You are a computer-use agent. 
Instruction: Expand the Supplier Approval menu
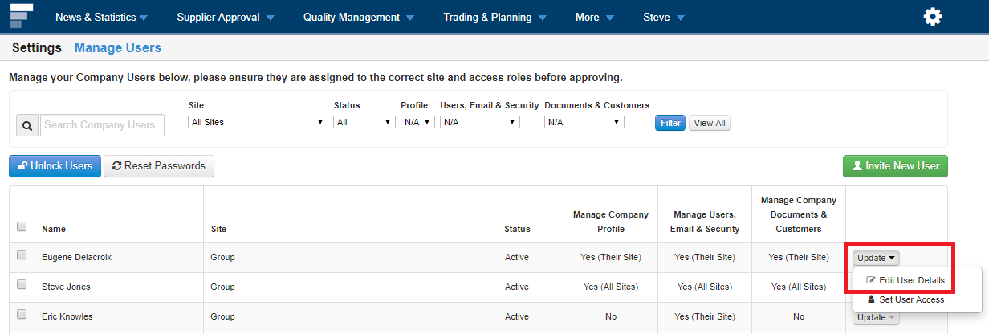click(x=225, y=18)
